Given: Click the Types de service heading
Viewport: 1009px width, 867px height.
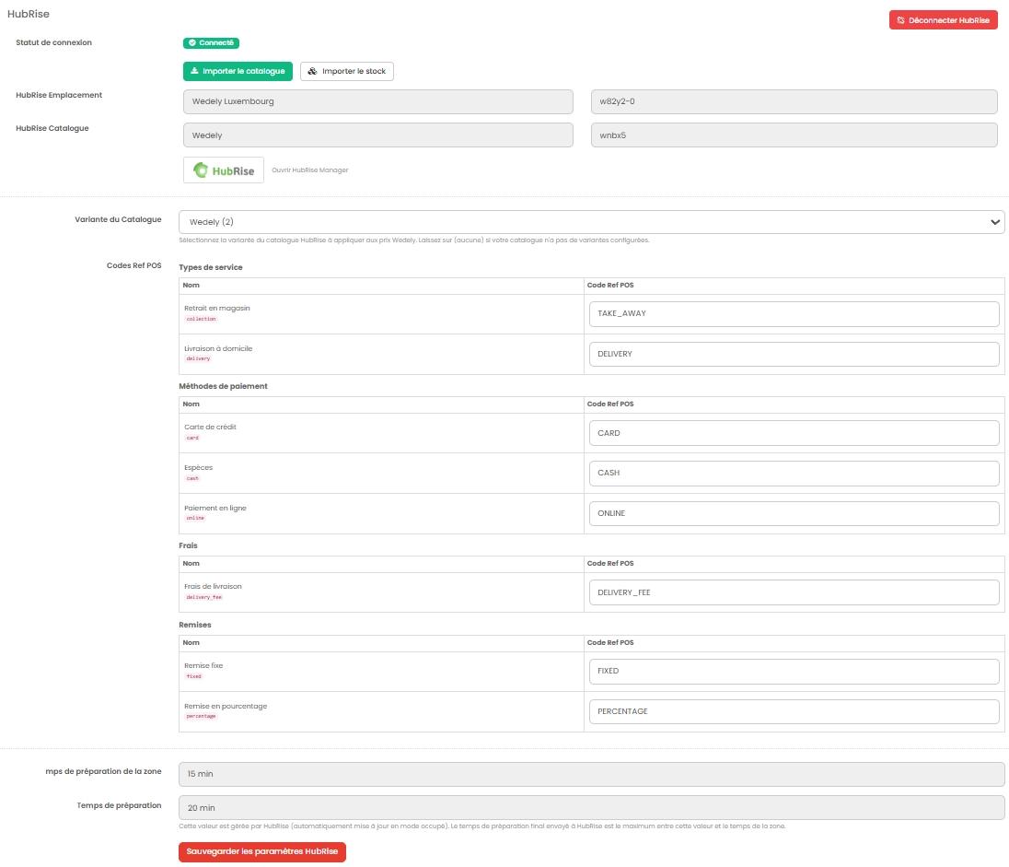Looking at the screenshot, I should tap(211, 267).
